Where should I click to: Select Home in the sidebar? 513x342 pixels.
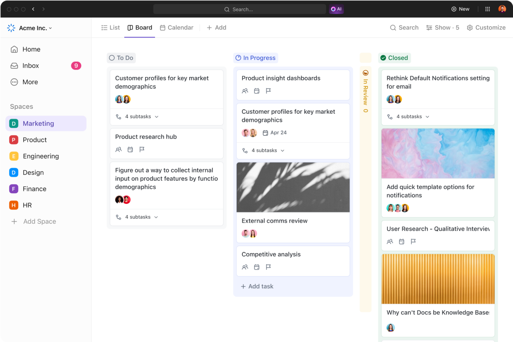click(31, 49)
